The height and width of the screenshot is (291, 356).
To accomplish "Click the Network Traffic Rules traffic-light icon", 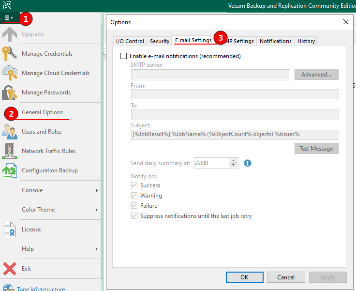I will point(10,151).
